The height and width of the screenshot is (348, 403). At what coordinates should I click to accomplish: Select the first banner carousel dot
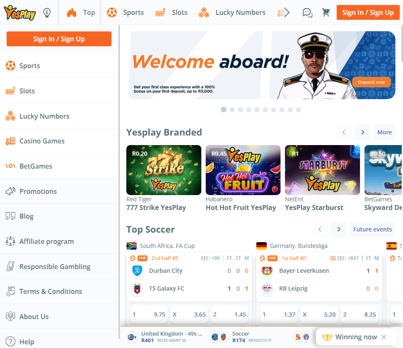223,110
